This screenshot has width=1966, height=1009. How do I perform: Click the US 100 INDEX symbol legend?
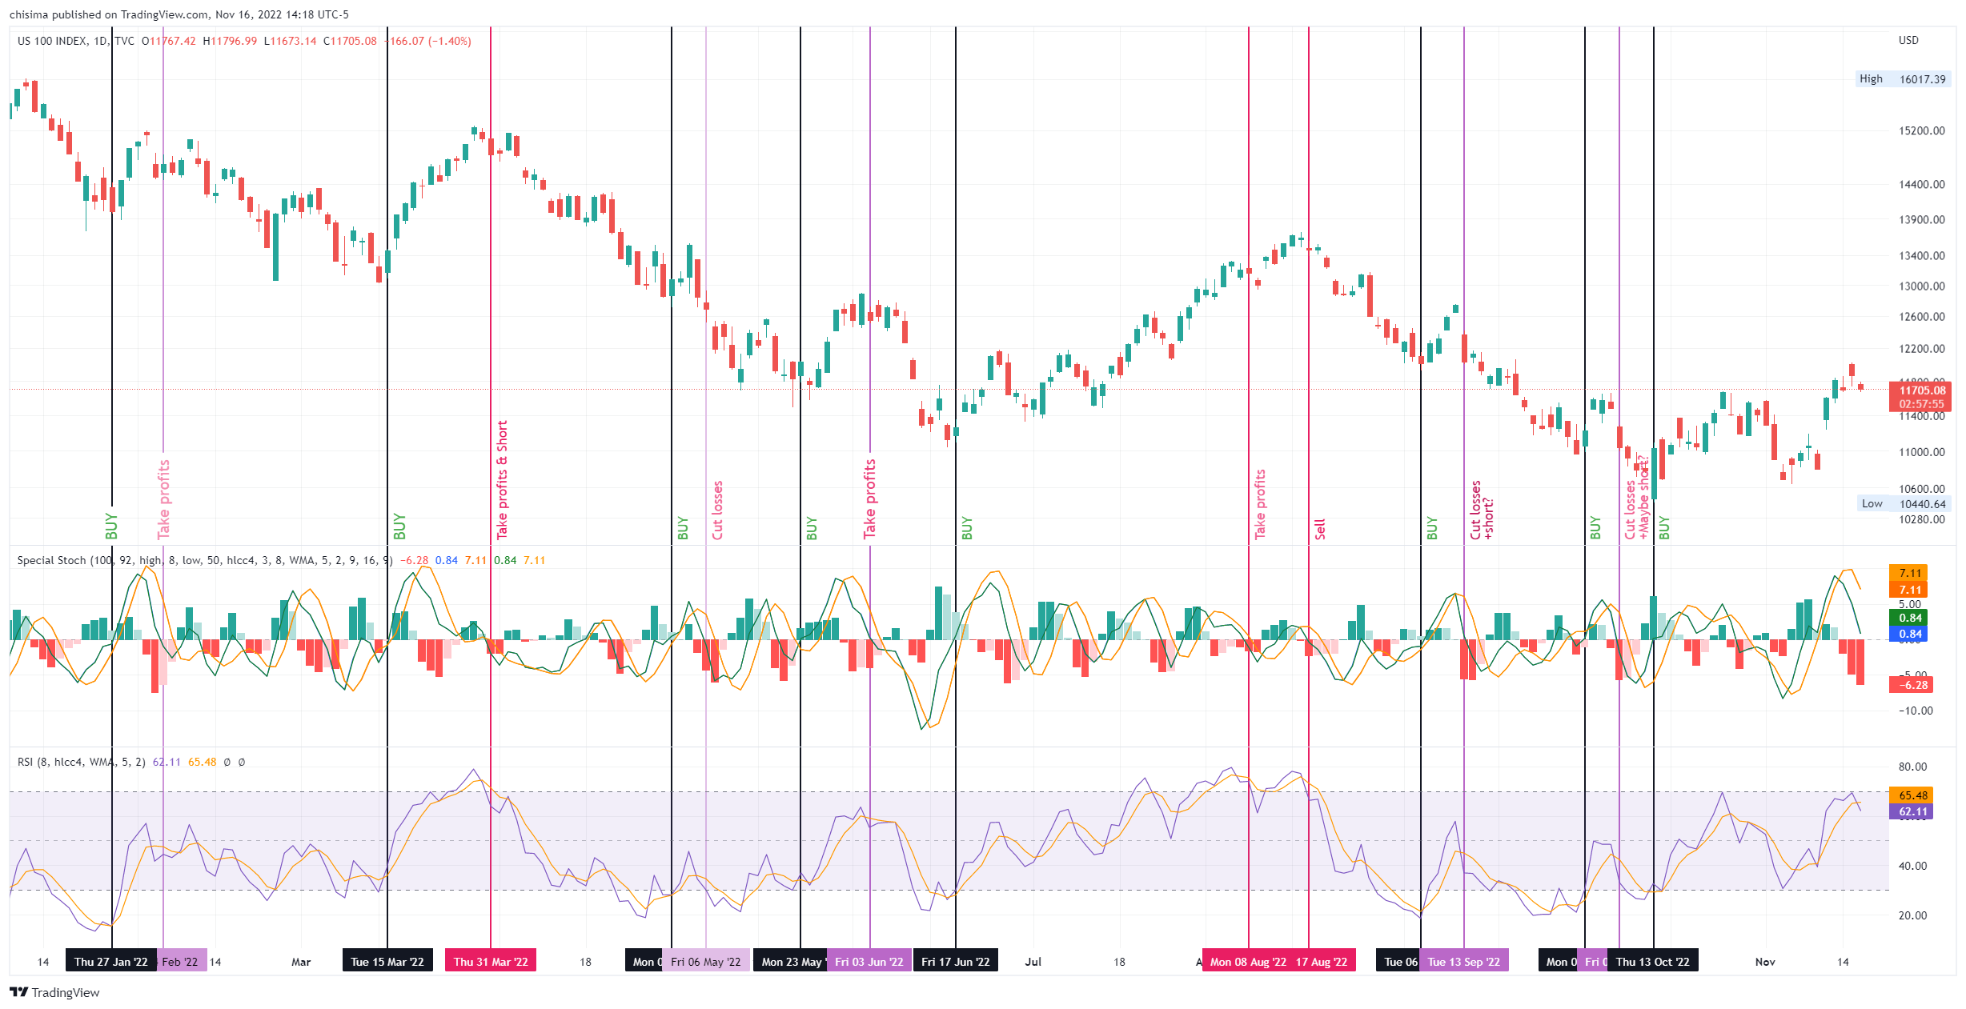click(x=52, y=41)
